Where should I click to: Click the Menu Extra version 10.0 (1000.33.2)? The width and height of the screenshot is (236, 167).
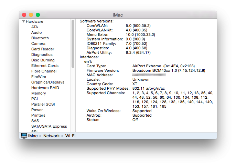(x=140, y=35)
